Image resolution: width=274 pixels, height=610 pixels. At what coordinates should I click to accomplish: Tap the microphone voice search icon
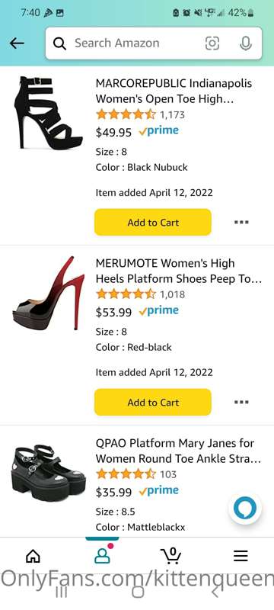pyautogui.click(x=245, y=43)
